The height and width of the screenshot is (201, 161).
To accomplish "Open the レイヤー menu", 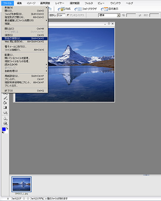I will [60, 3].
